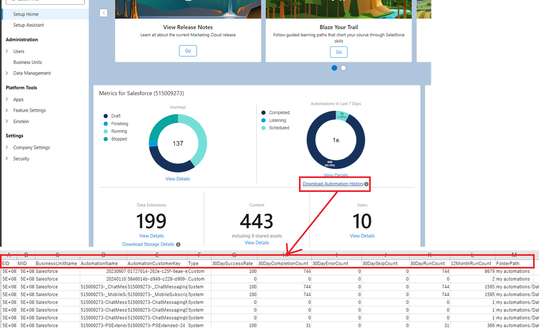The height and width of the screenshot is (328, 539).
Task: Click Automations donut chart center 1K
Action: [x=336, y=140]
